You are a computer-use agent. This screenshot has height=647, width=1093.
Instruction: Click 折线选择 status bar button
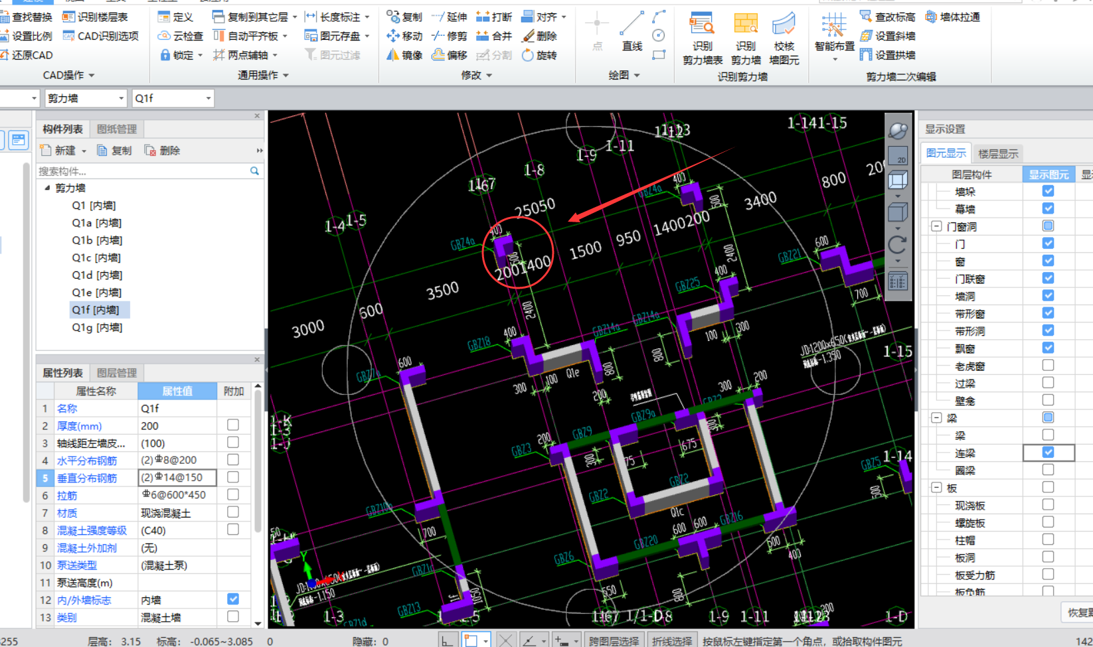(671, 641)
